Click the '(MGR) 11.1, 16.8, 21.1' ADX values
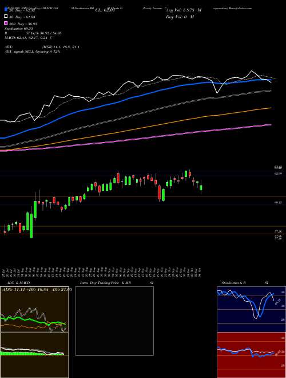 [x=61, y=47]
